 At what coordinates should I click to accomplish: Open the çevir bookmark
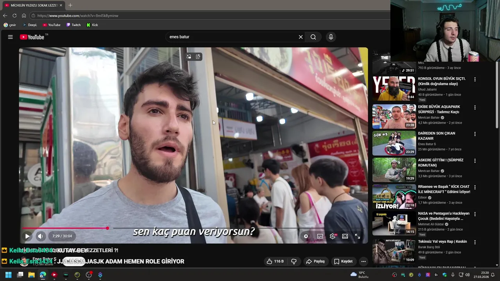10,25
